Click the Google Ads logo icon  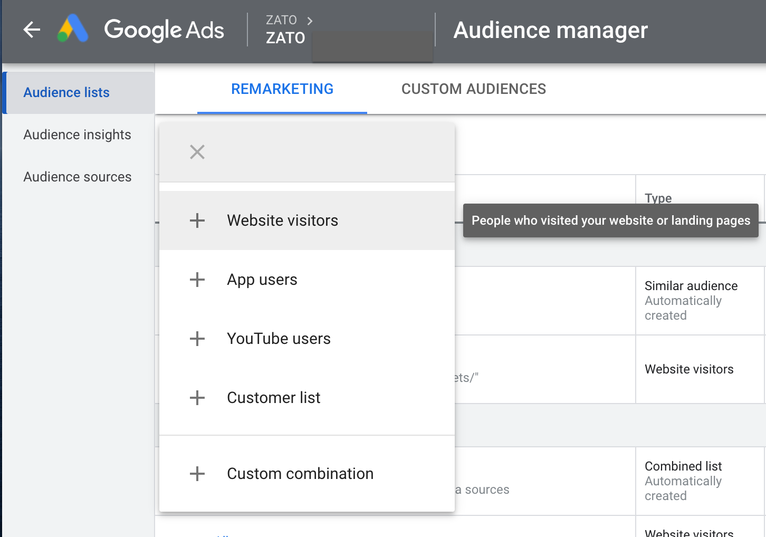[73, 28]
